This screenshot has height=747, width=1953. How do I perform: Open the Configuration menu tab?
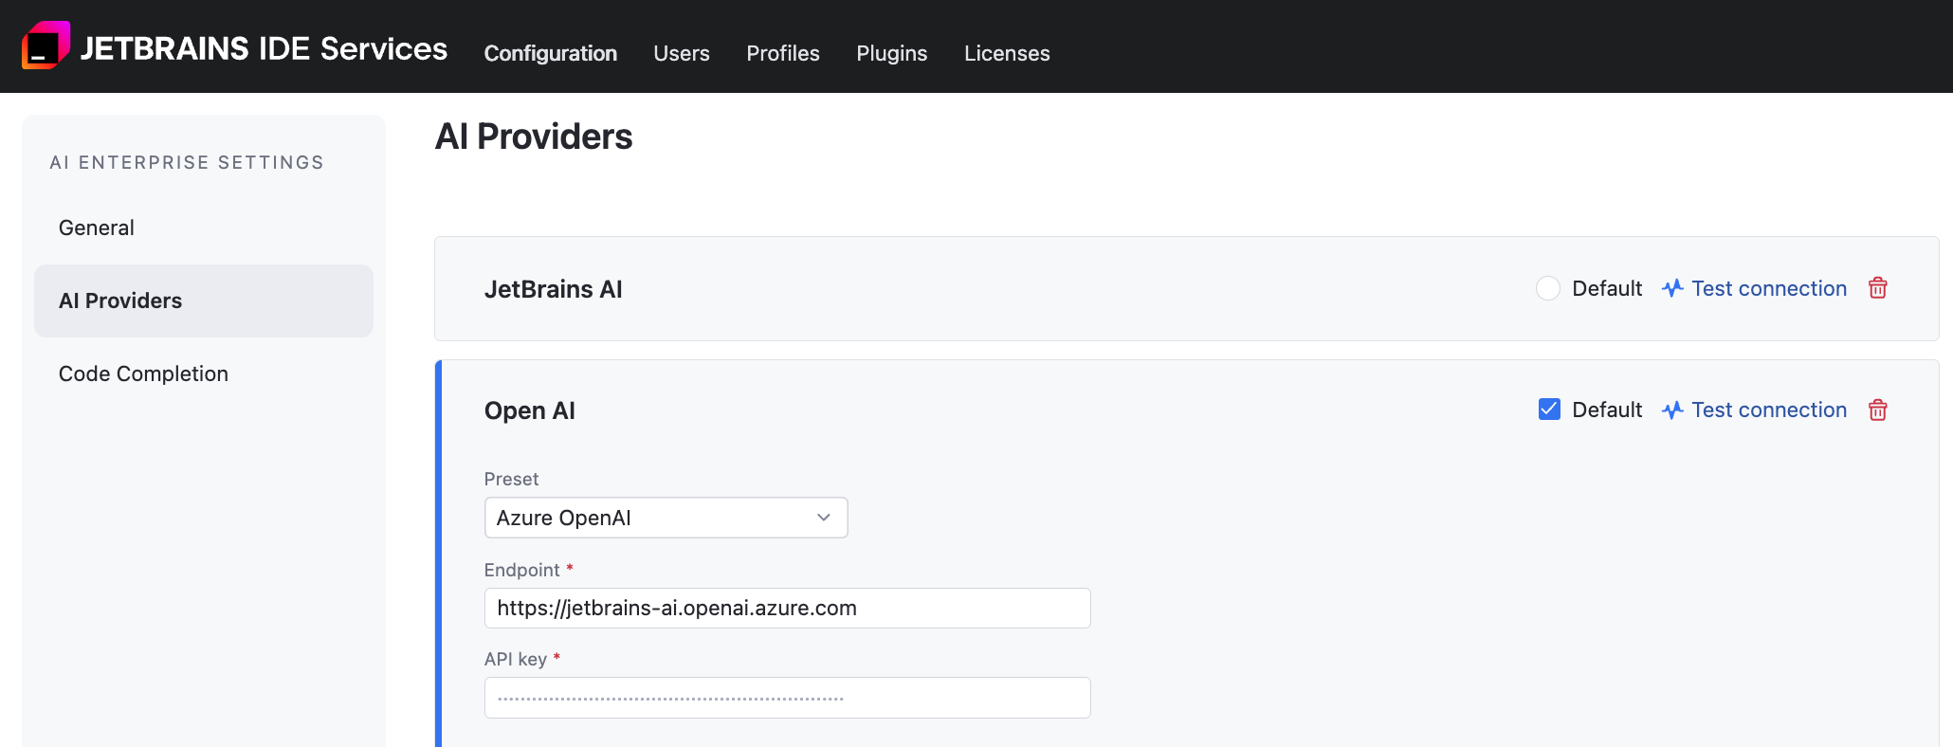[x=550, y=53]
